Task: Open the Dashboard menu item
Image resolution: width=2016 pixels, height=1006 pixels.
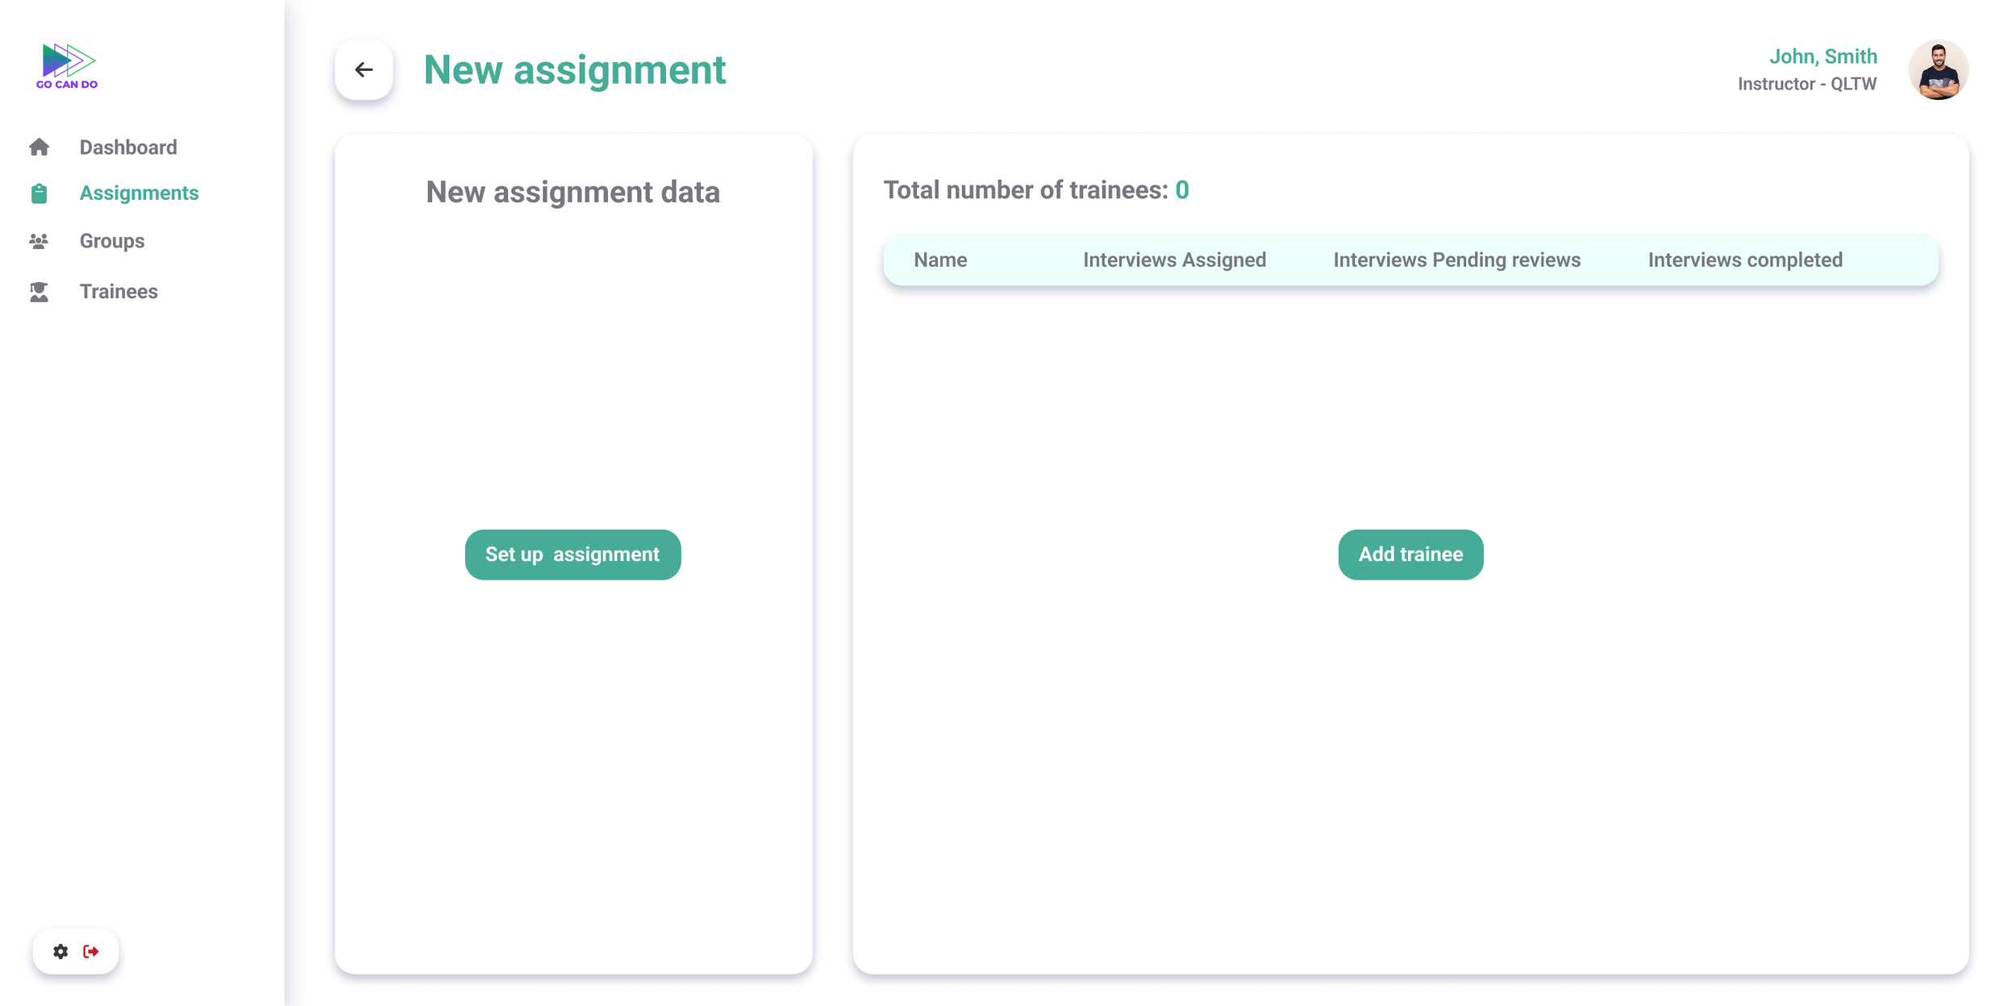Action: click(128, 148)
